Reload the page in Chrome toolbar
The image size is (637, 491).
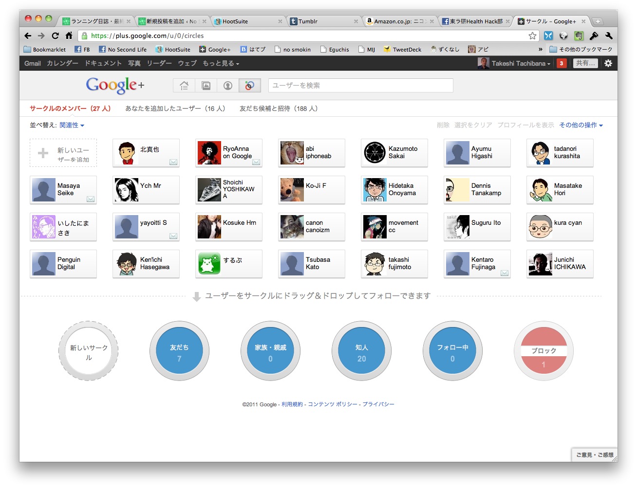55,36
